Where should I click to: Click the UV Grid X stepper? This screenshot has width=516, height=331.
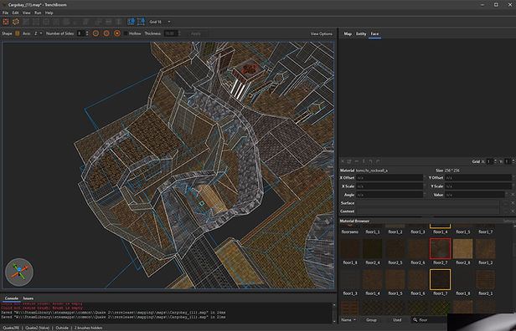tap(495, 161)
